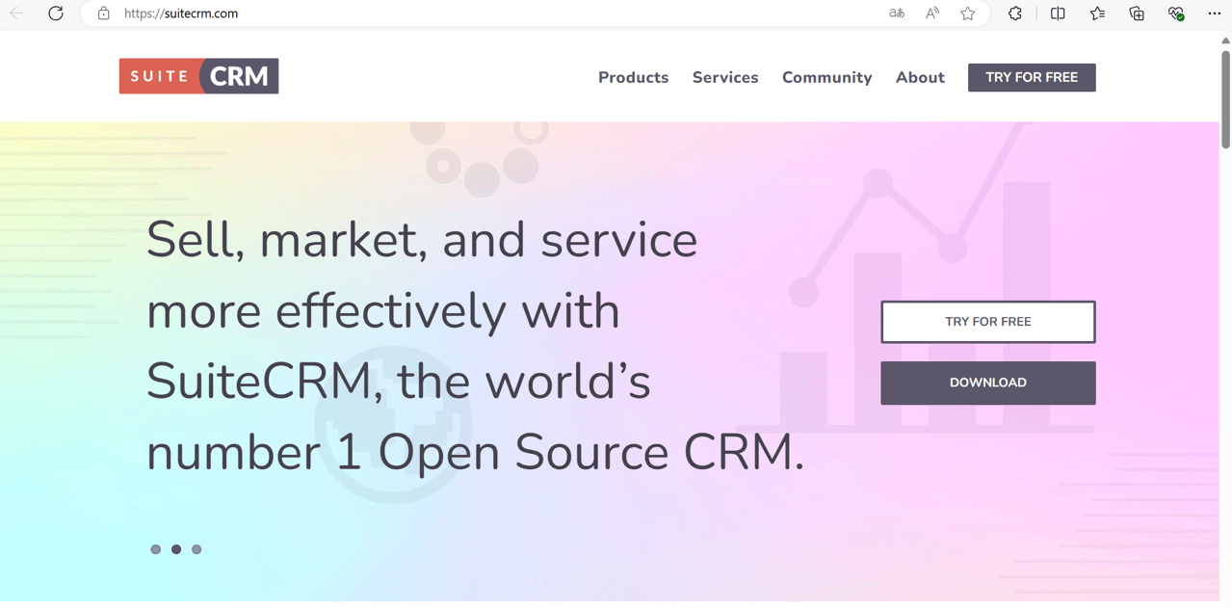
Task: Select the first carousel slide dot
Action: [x=156, y=549]
